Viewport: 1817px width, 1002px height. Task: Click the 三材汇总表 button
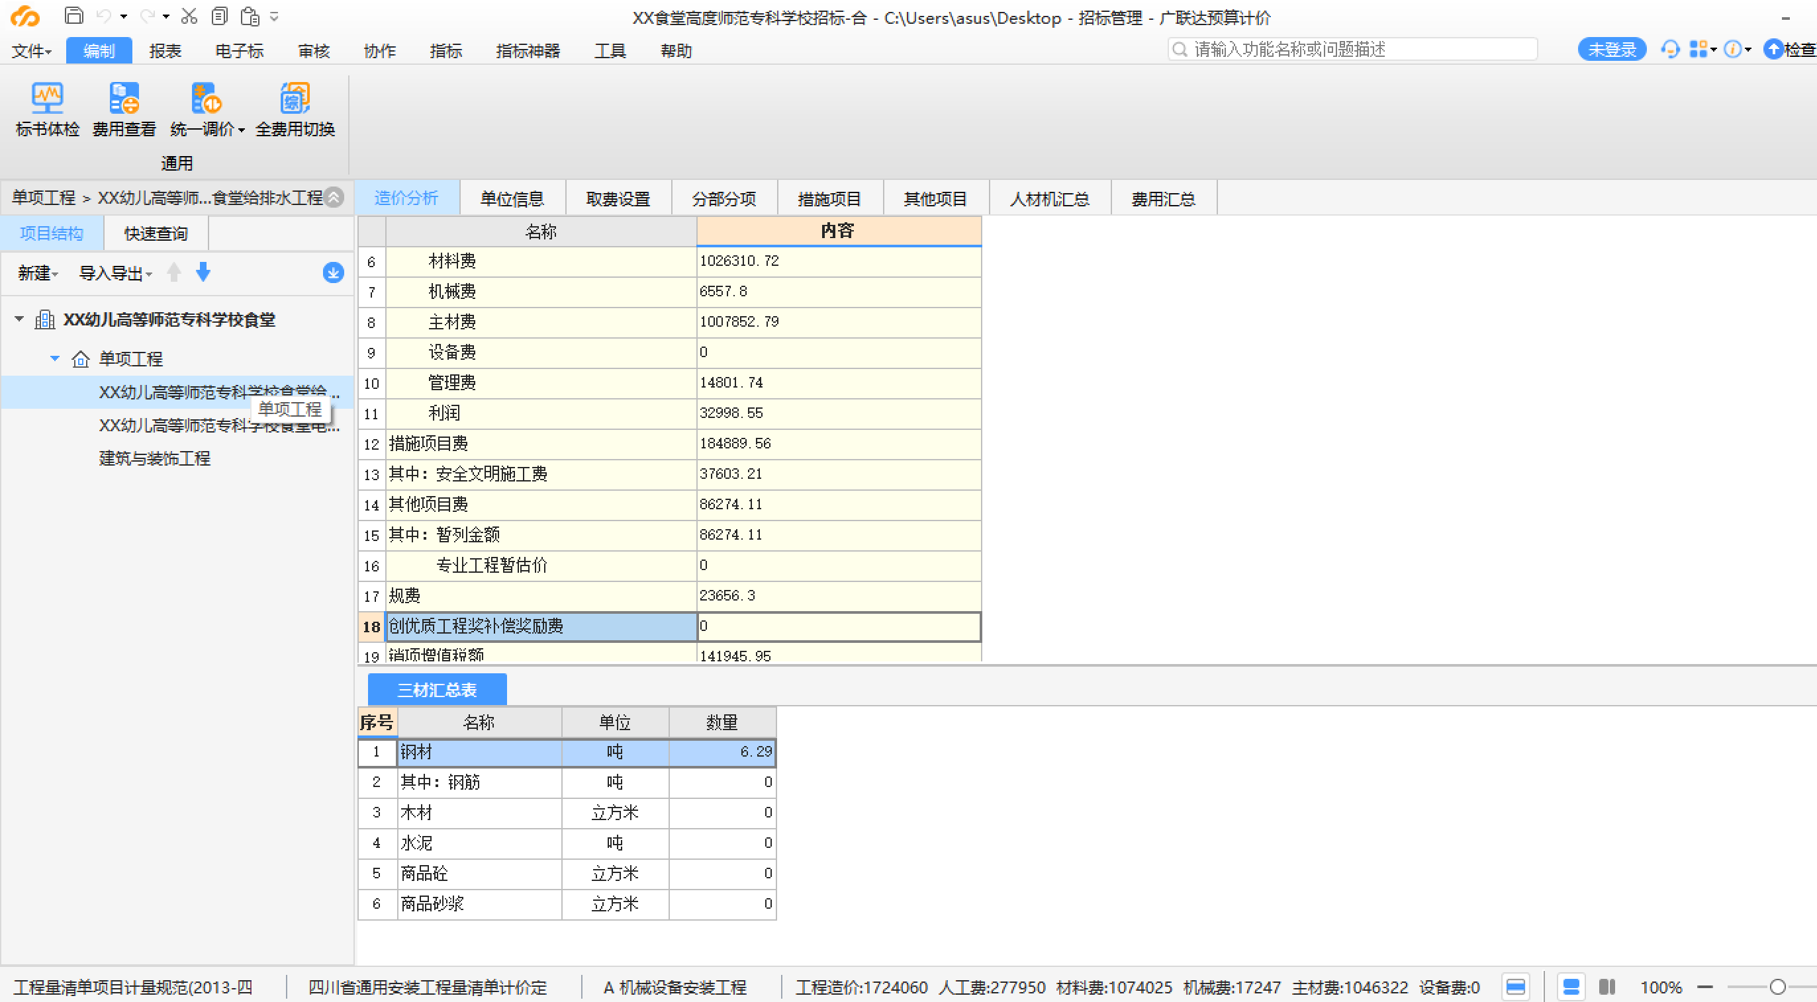(438, 689)
